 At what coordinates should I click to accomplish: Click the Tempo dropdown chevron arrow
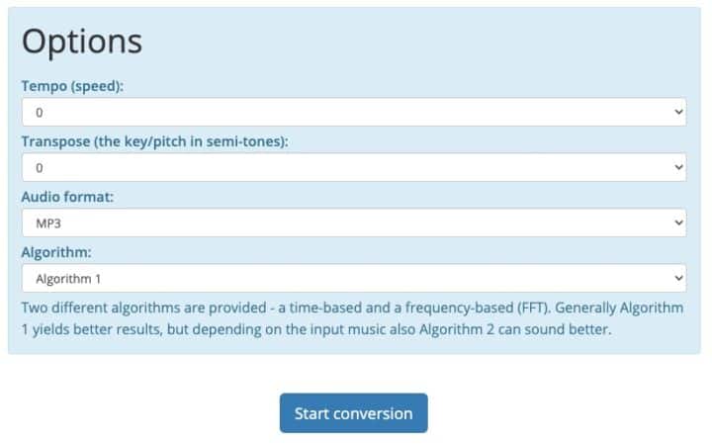pos(678,112)
